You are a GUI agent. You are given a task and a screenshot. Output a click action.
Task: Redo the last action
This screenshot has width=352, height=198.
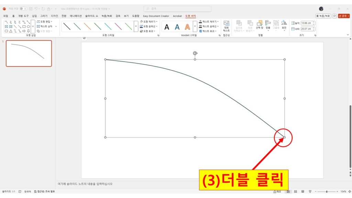tap(43, 9)
